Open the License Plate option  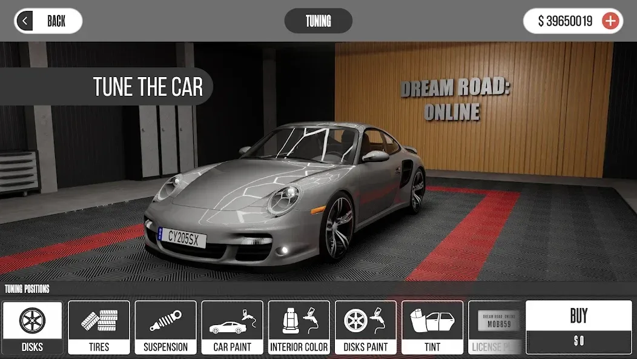pyautogui.click(x=496, y=327)
